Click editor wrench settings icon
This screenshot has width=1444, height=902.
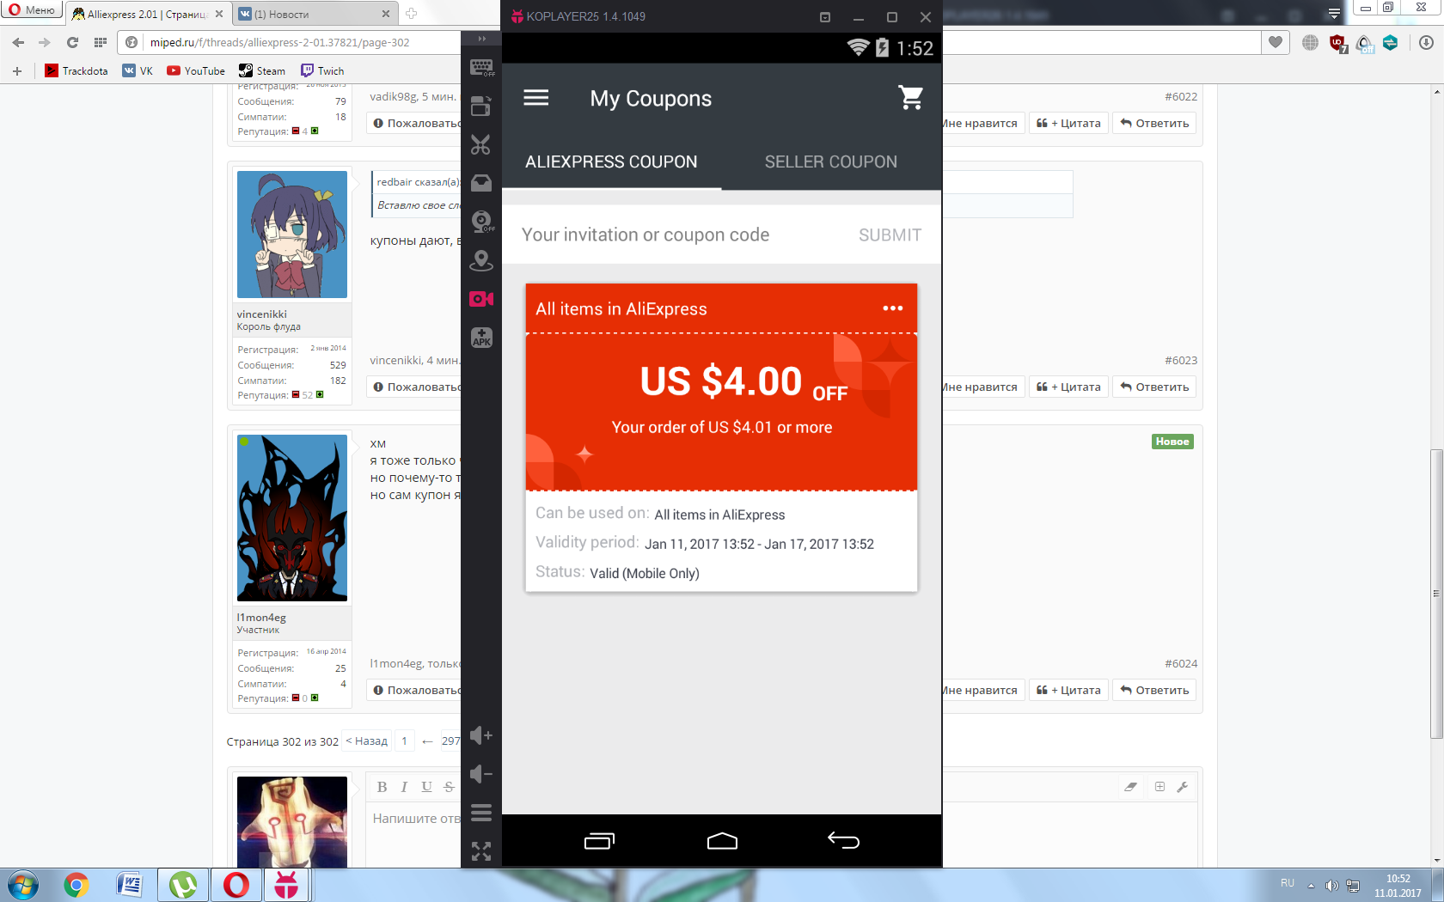(1183, 787)
